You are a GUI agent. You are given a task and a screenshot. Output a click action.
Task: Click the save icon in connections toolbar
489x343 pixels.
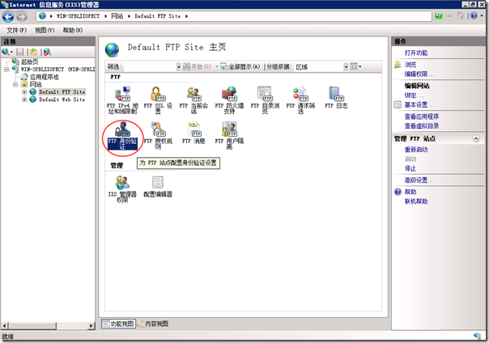20,52
